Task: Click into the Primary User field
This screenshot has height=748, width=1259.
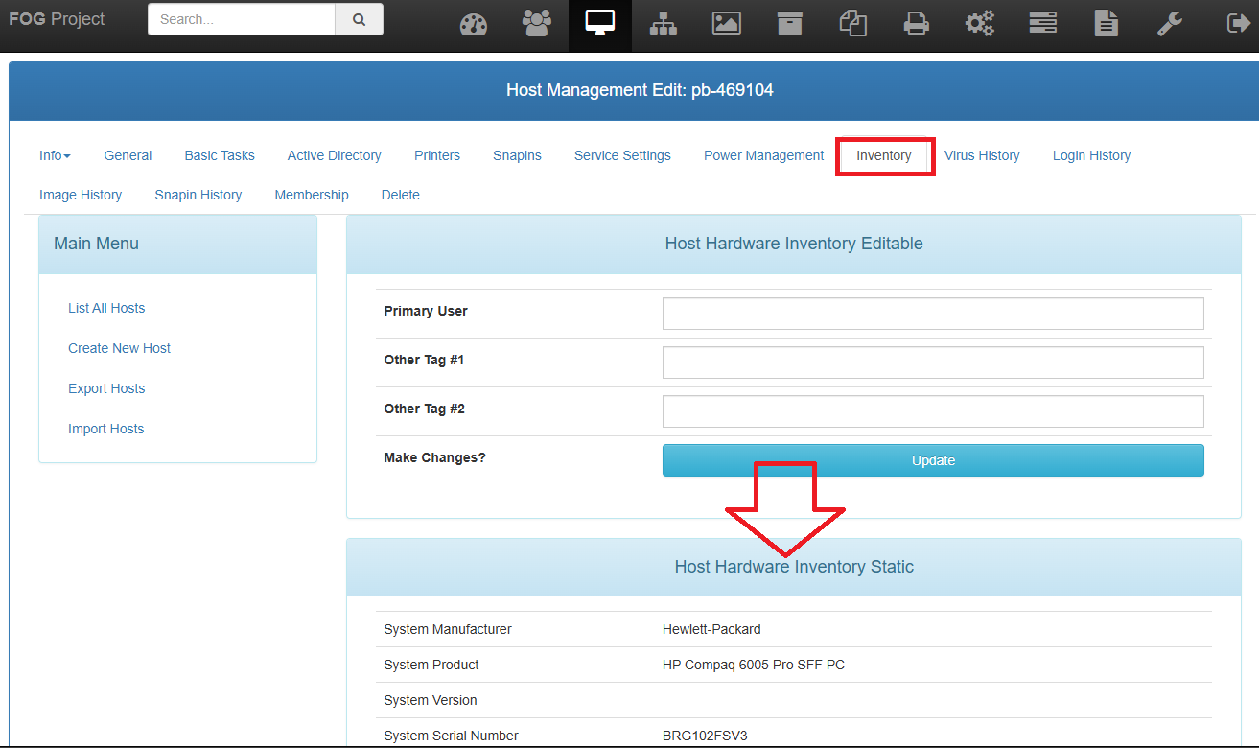Action: 932,314
